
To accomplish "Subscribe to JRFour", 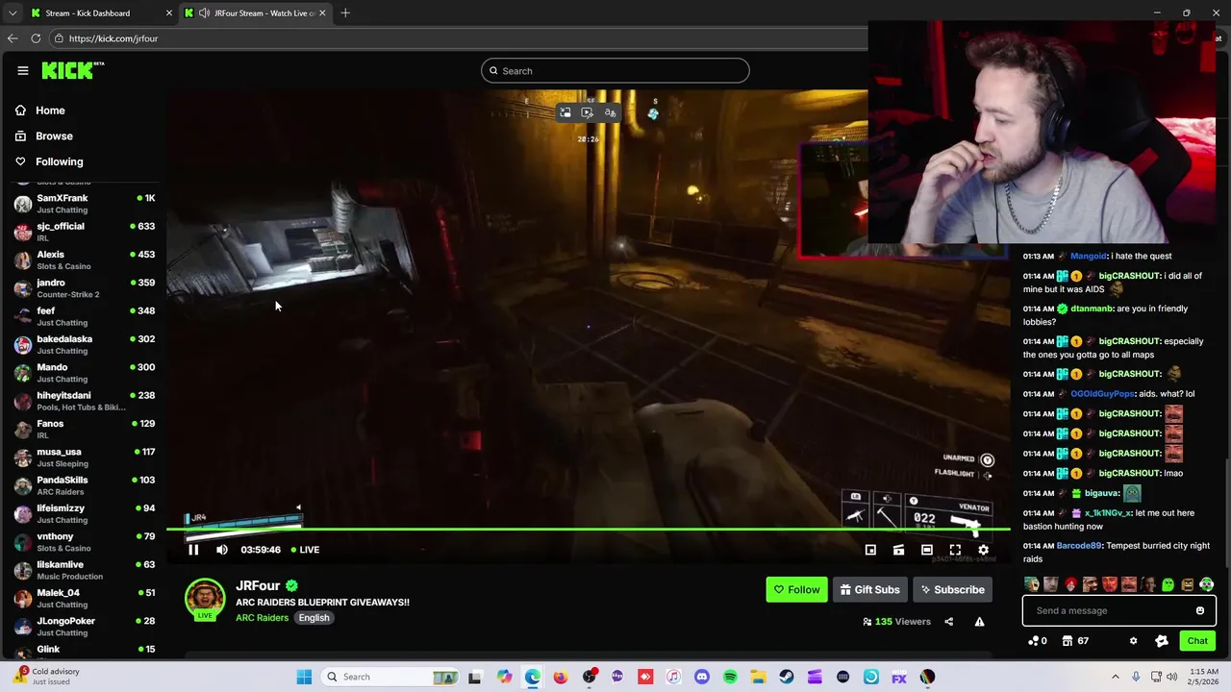I will 952,589.
